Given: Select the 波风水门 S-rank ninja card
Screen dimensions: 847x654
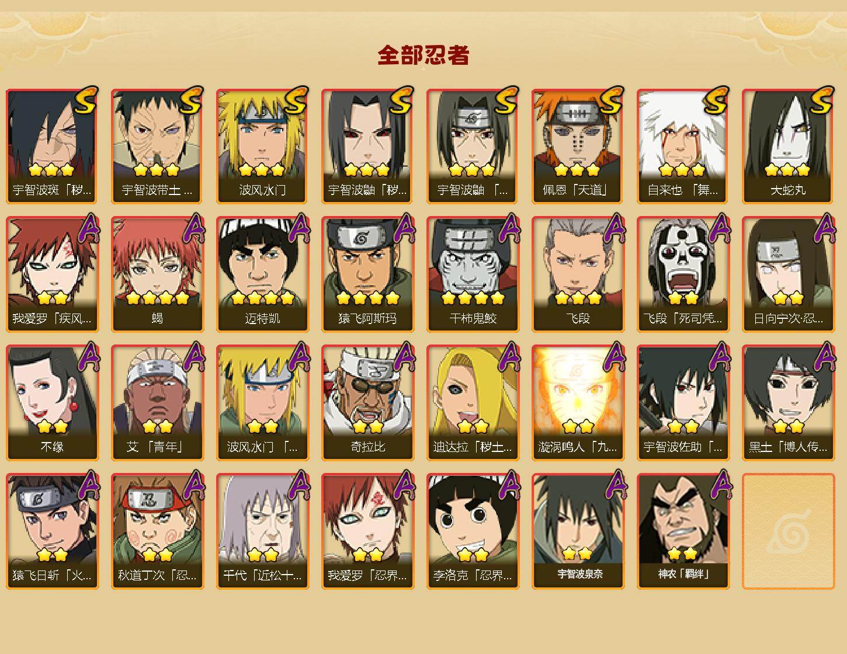Looking at the screenshot, I should point(262,146).
